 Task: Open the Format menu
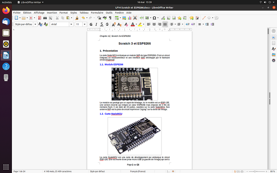coord(64,13)
